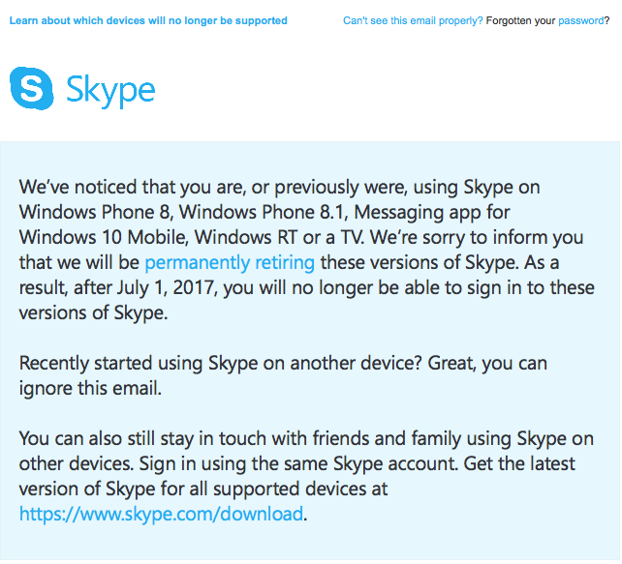Open the unsupported devices link

(148, 20)
